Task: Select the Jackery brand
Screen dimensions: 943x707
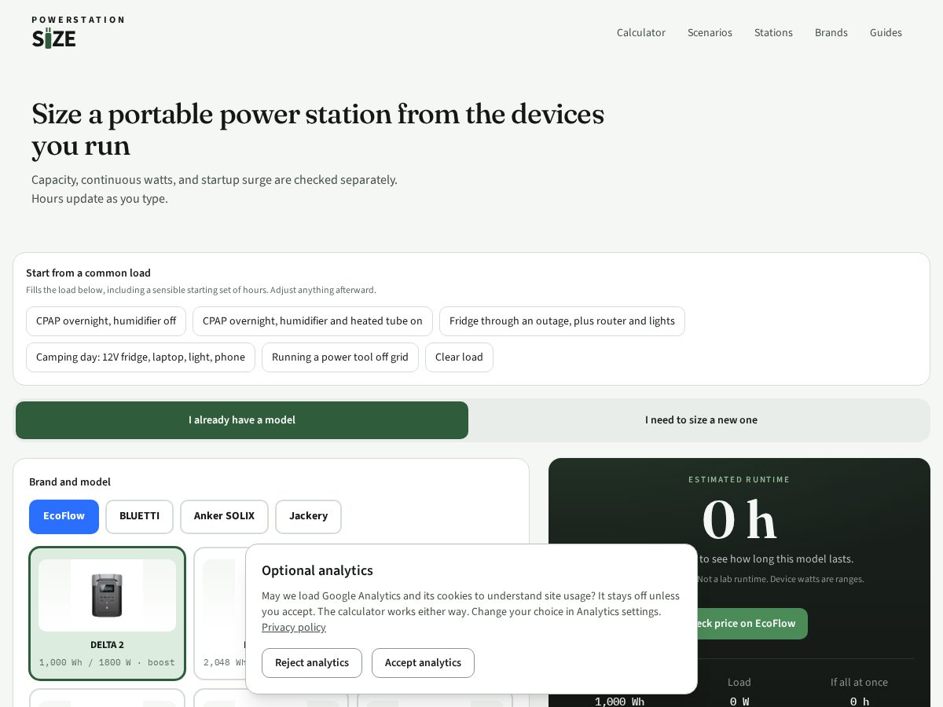Action: (308, 517)
